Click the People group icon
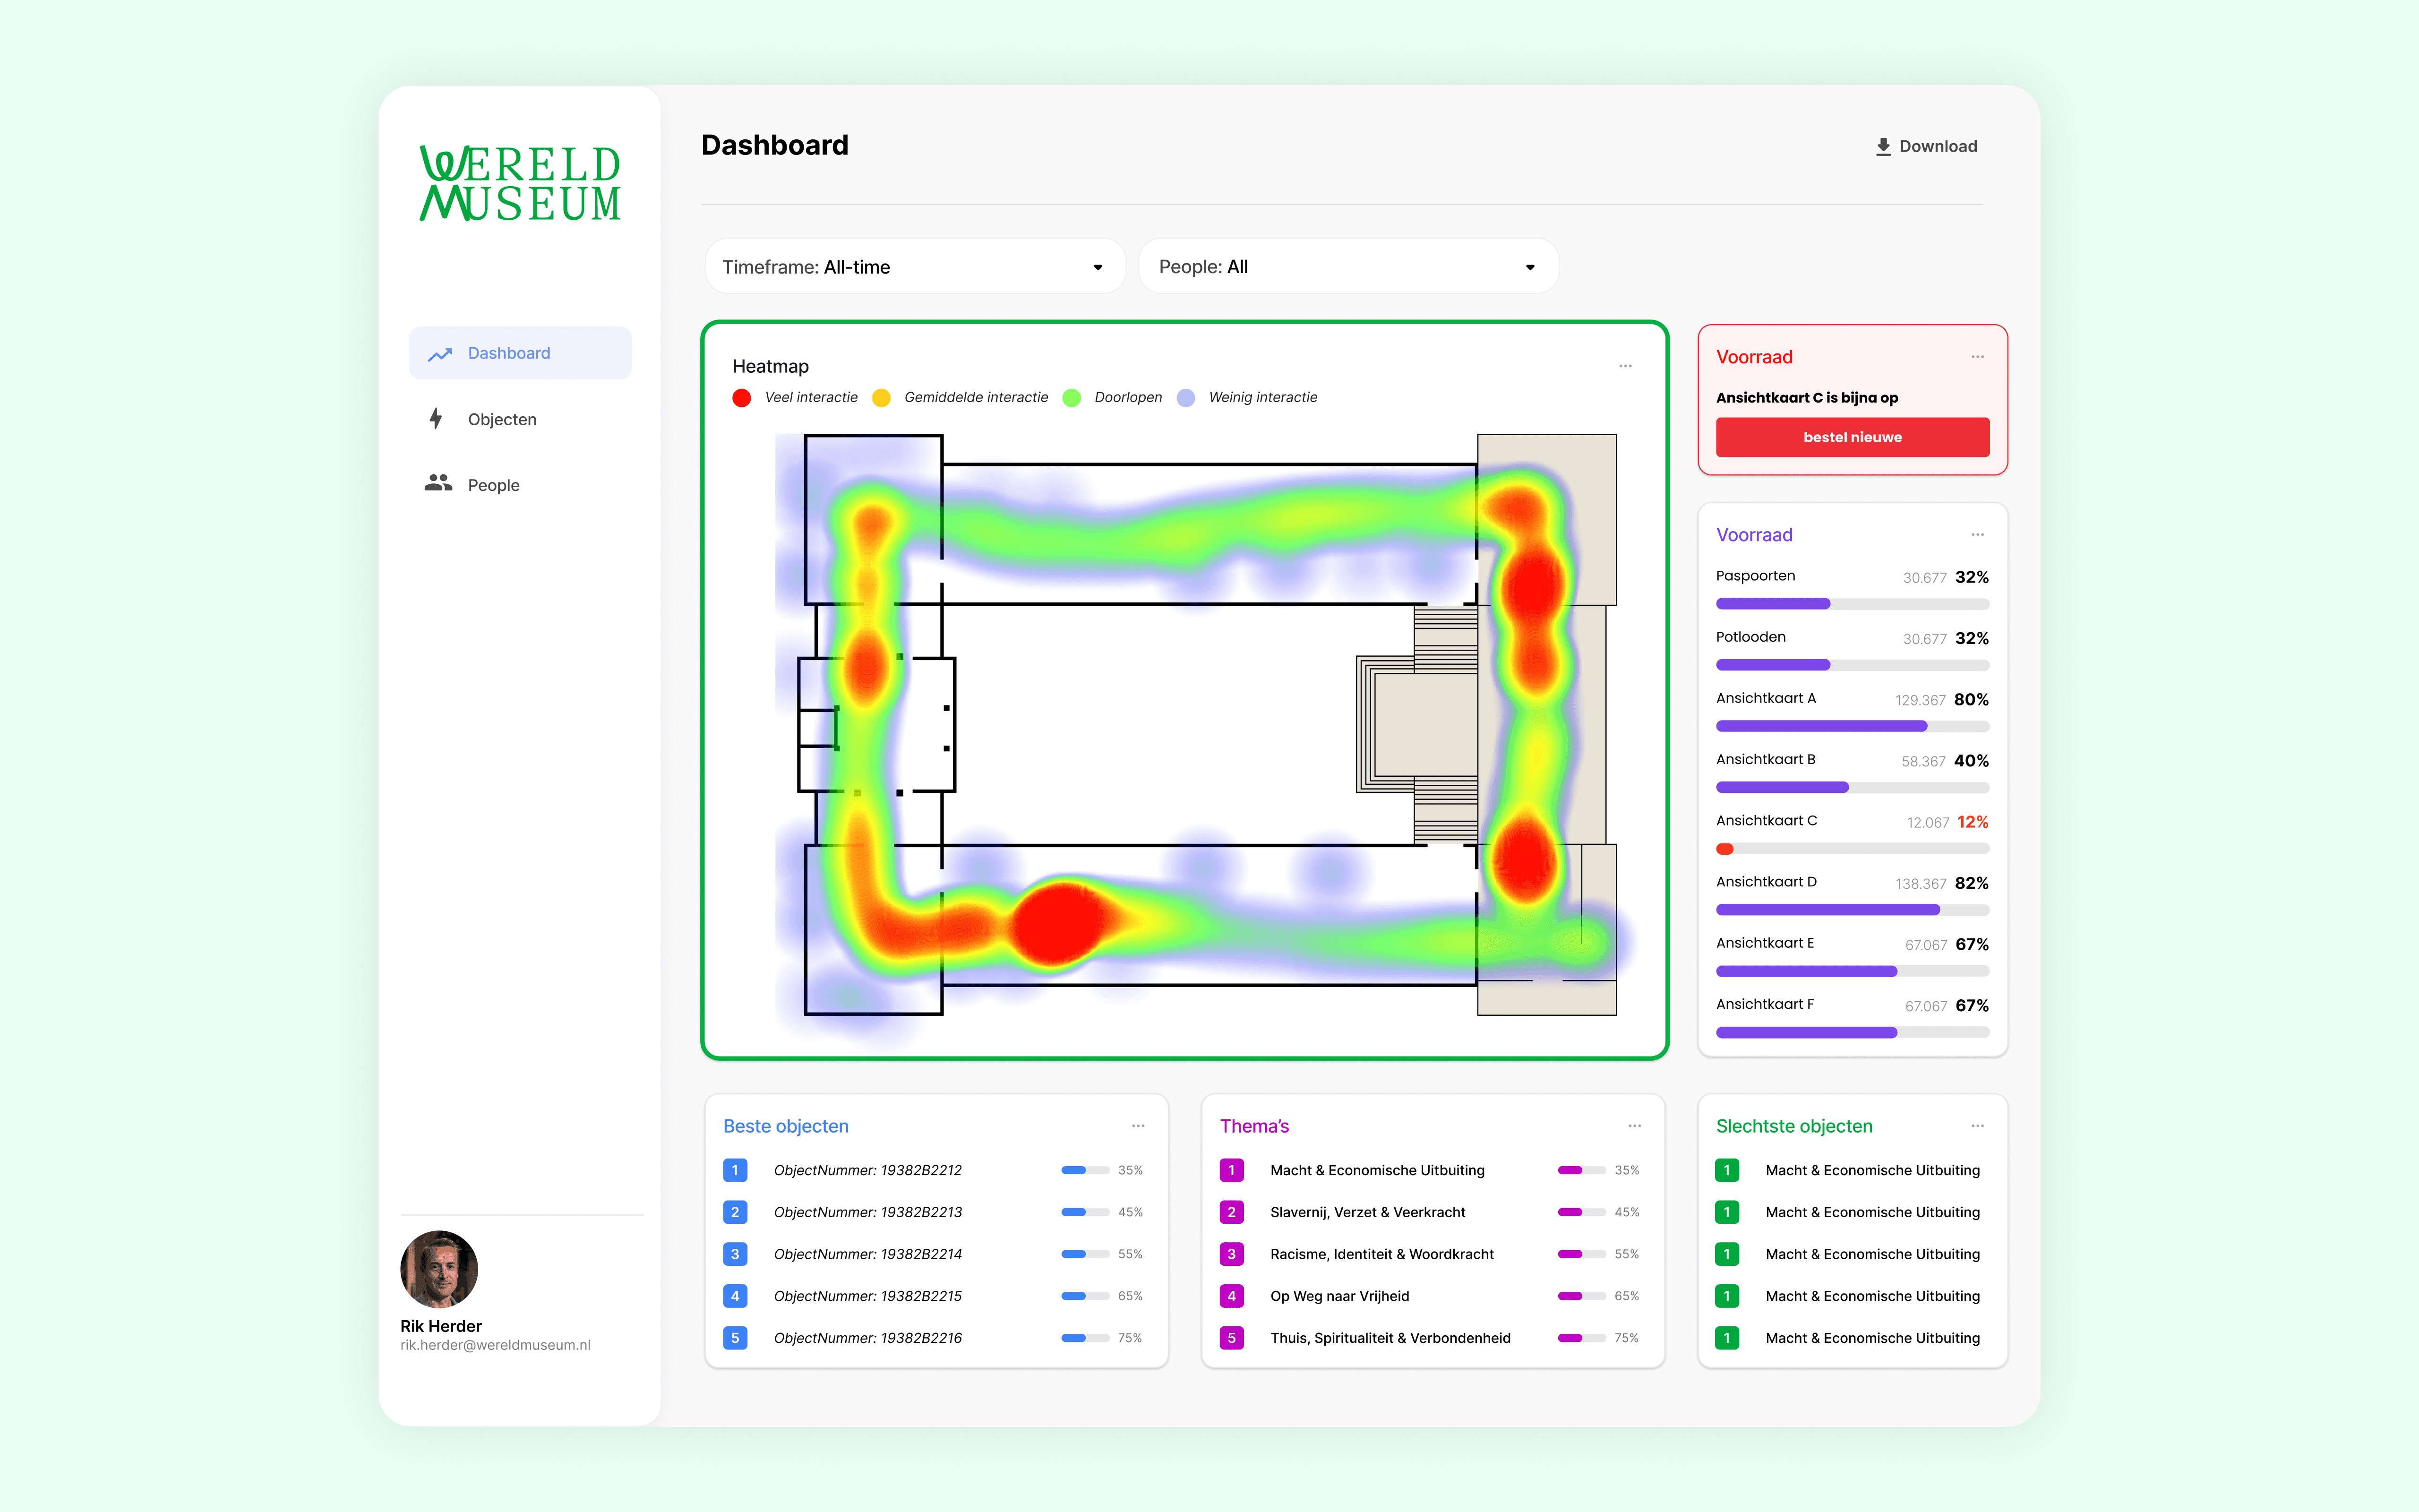Image resolution: width=2419 pixels, height=1512 pixels. 438,484
